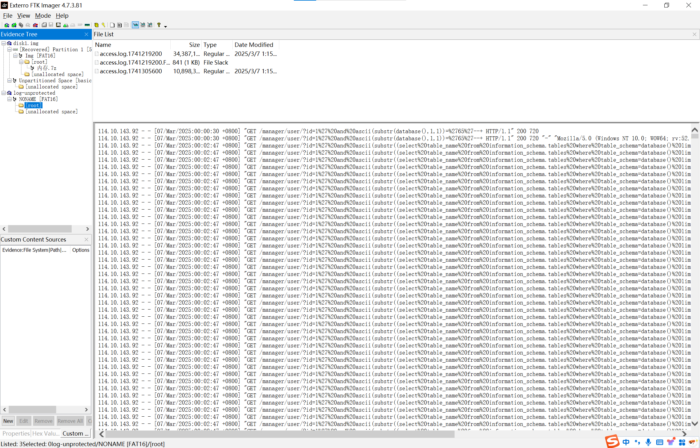Click the Image Mounting icon
This screenshot has width=700, height=448.
(21, 25)
